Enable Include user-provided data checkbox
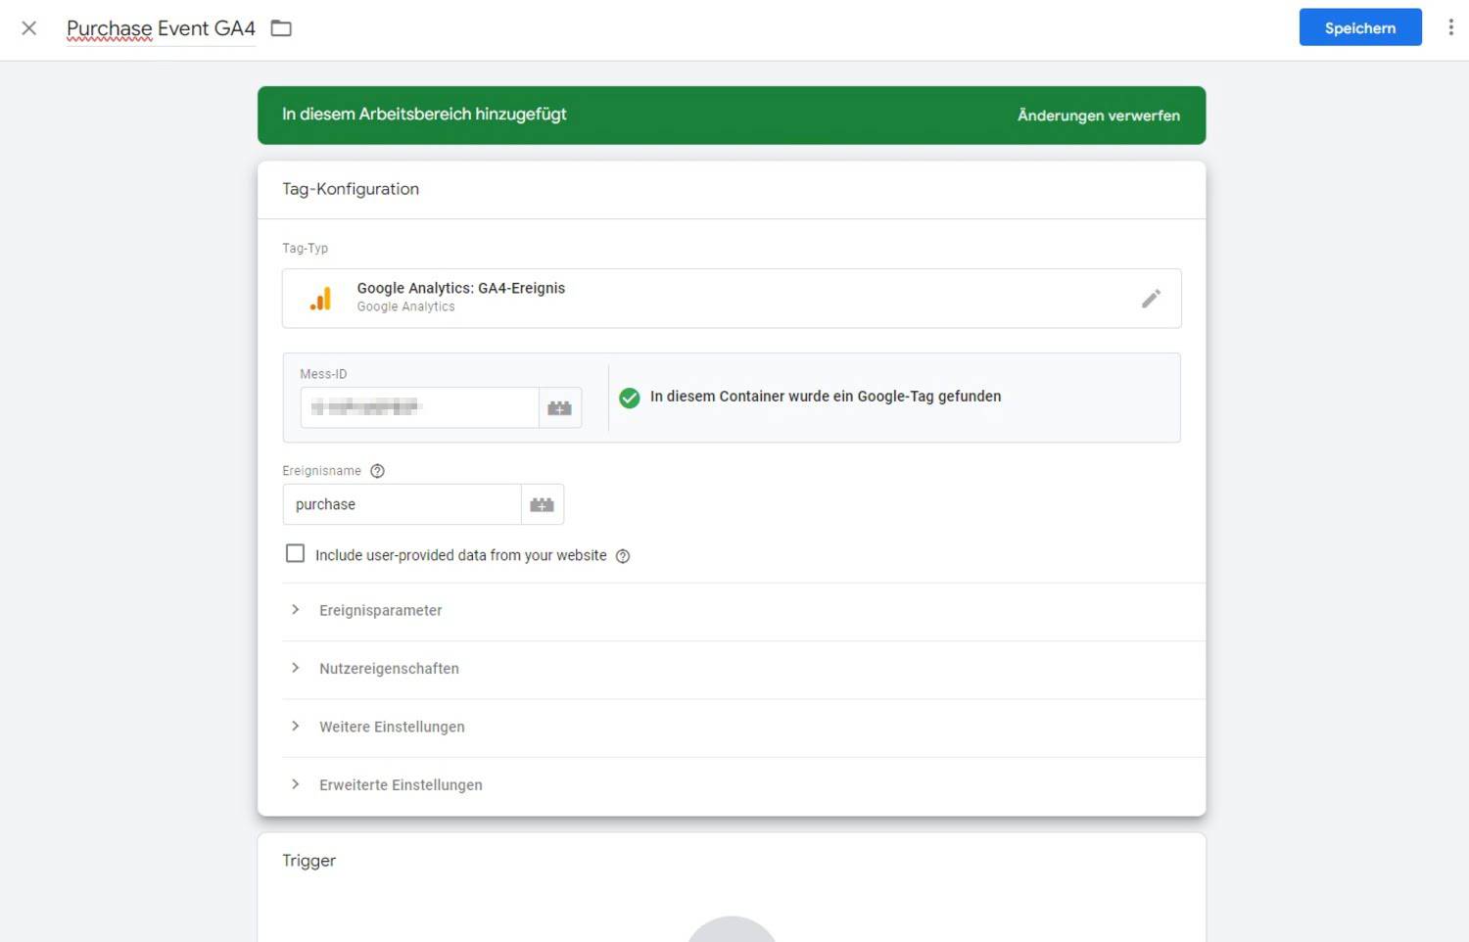Screen dimensions: 1469x942 click(295, 553)
